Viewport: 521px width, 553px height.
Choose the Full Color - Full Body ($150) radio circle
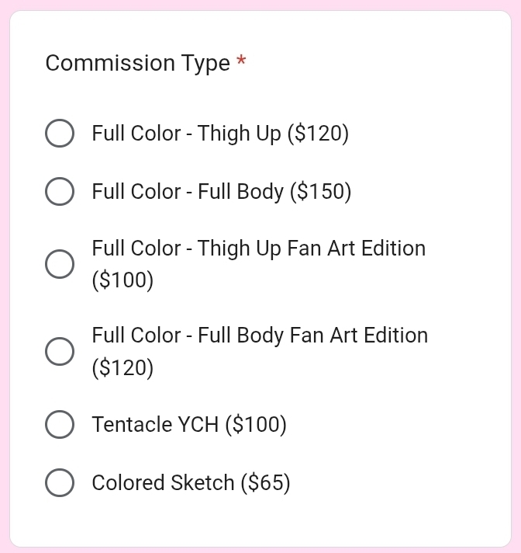click(x=60, y=191)
